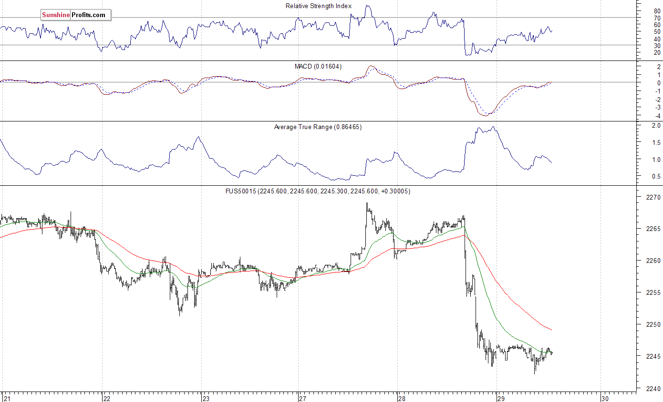The image size is (663, 402).
Task: Click the RSI axis value 70
Action: pos(657,18)
